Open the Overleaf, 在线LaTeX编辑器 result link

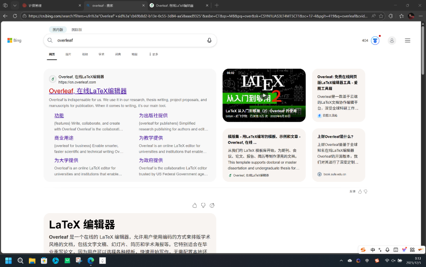(x=88, y=91)
